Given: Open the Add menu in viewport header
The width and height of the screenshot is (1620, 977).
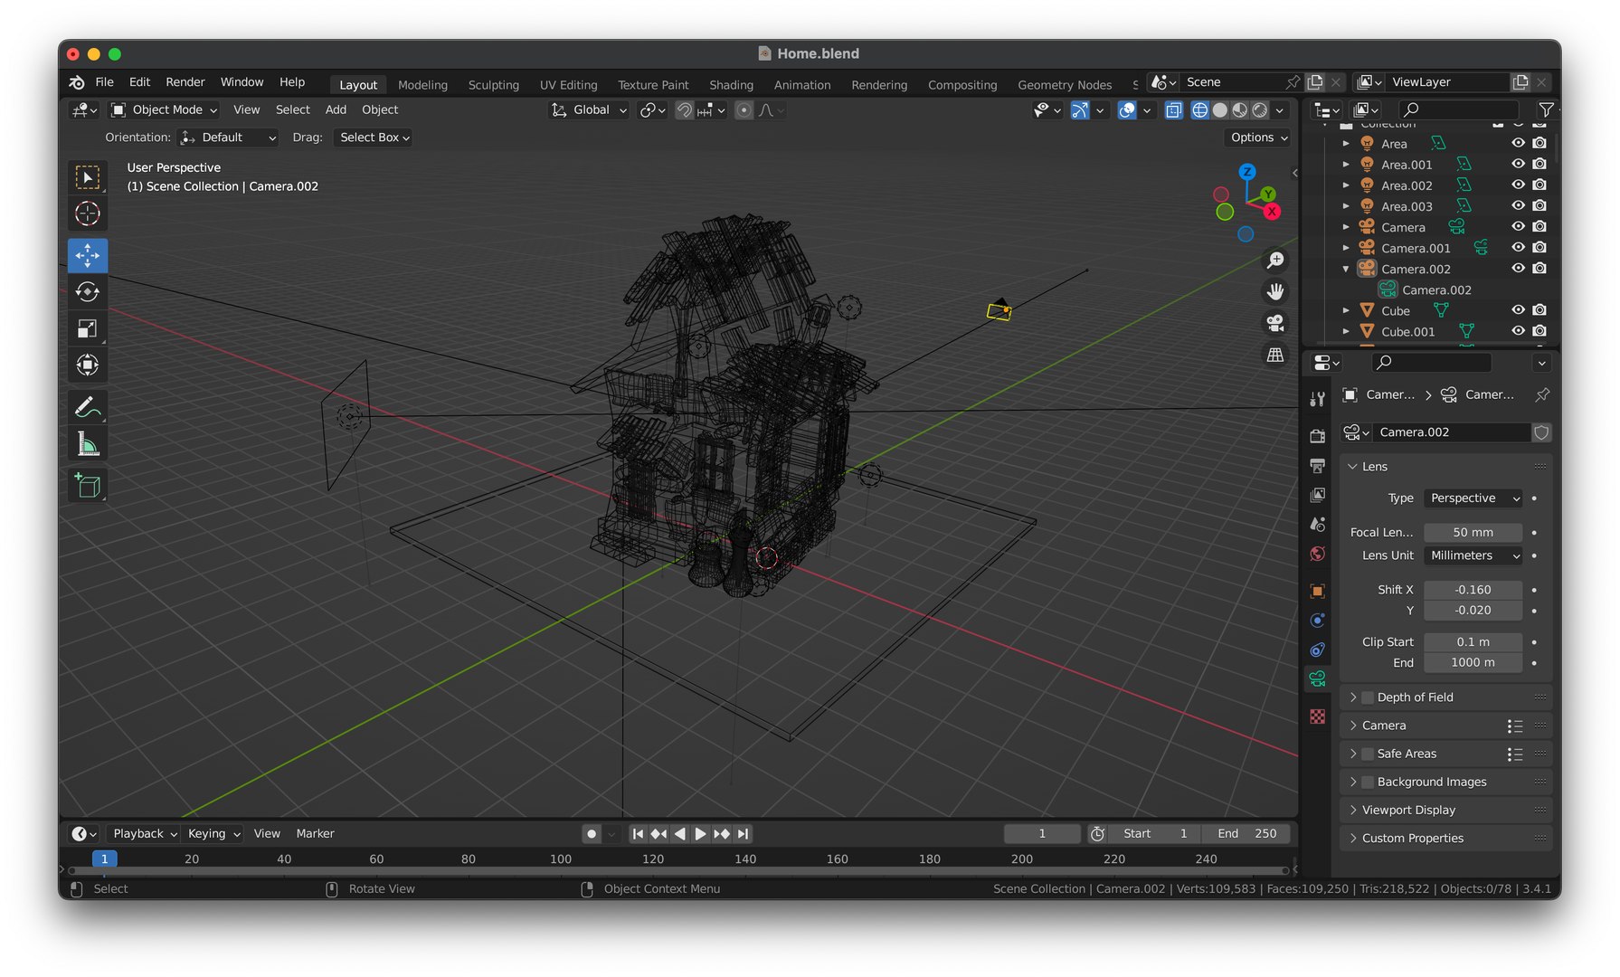Looking at the screenshot, I should pos(336,110).
